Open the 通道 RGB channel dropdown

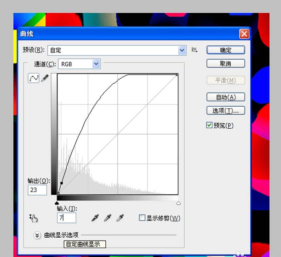[79, 64]
